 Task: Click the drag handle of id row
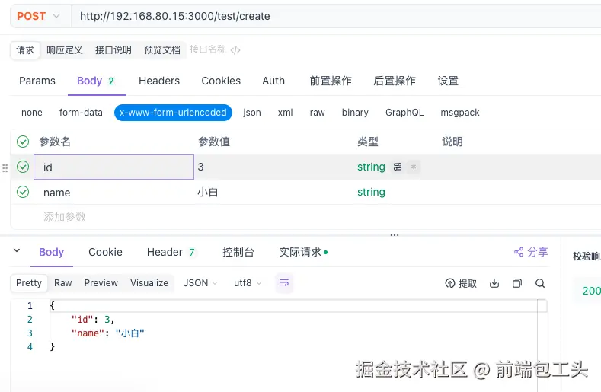coord(5,168)
